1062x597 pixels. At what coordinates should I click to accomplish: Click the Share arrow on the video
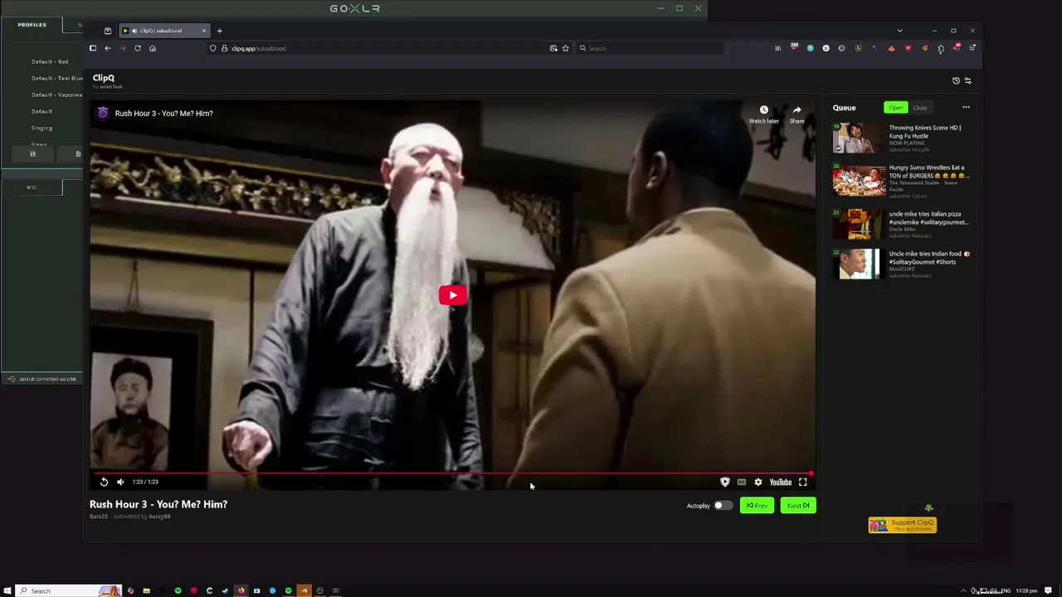(796, 110)
